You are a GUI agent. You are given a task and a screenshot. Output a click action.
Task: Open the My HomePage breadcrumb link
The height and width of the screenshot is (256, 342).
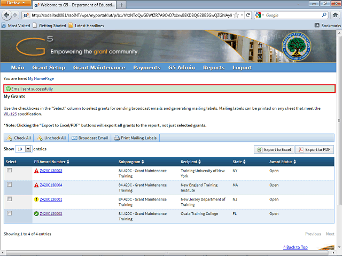click(41, 78)
